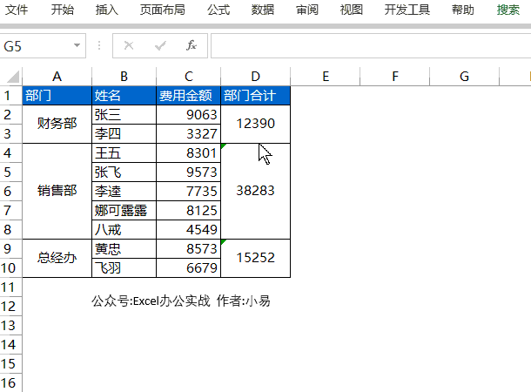Switch to the 开始 ribbon tab
Screen dimensions: 531x392
63,10
